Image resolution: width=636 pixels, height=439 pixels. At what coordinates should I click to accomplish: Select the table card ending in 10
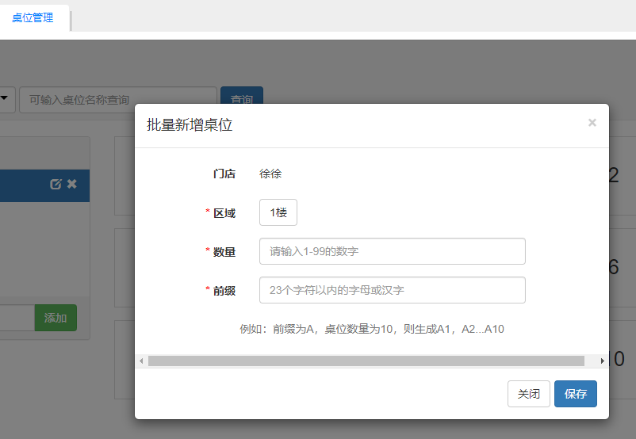(621, 358)
